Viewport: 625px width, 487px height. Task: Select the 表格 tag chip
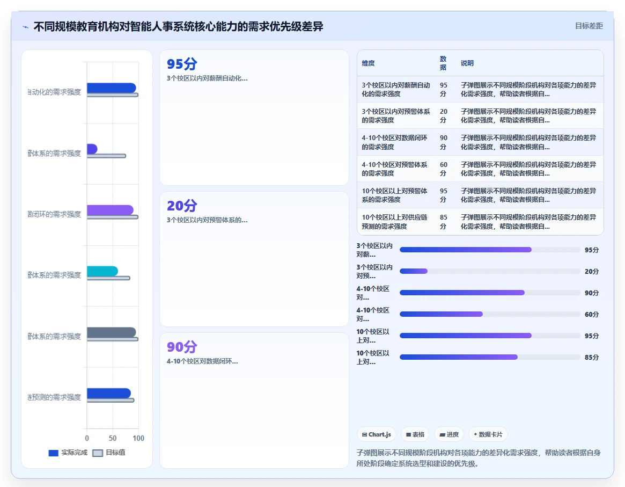(415, 434)
